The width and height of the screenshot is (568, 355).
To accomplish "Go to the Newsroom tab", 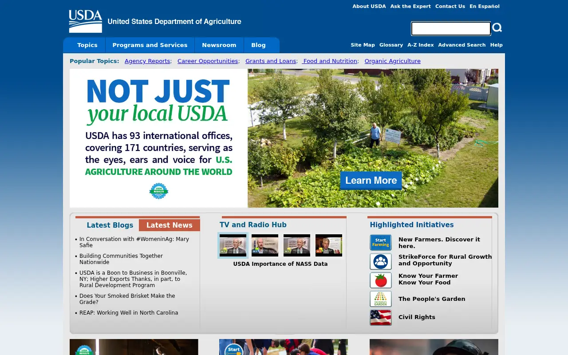I will (219, 45).
